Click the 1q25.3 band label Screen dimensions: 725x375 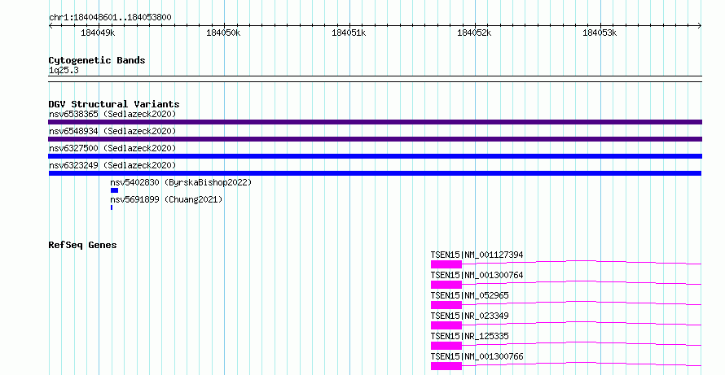pyautogui.click(x=64, y=70)
